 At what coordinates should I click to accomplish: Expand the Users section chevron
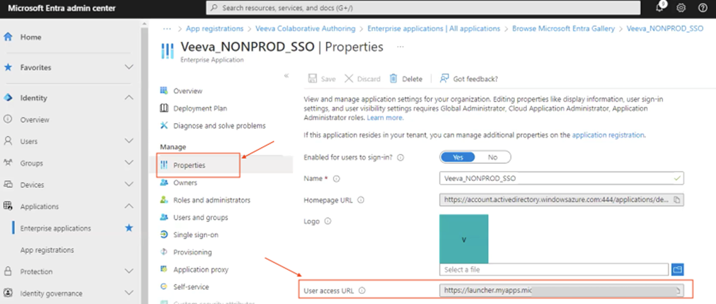[129, 141]
